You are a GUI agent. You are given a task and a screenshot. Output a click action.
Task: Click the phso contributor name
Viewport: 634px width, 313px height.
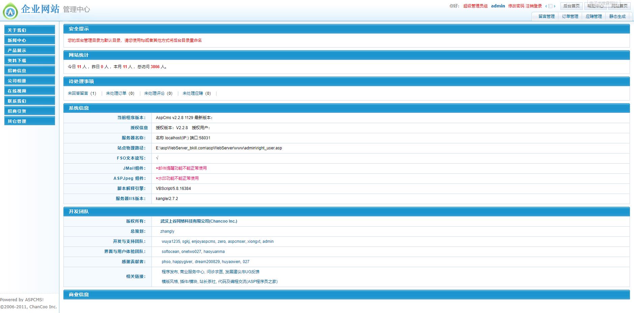tap(166, 262)
